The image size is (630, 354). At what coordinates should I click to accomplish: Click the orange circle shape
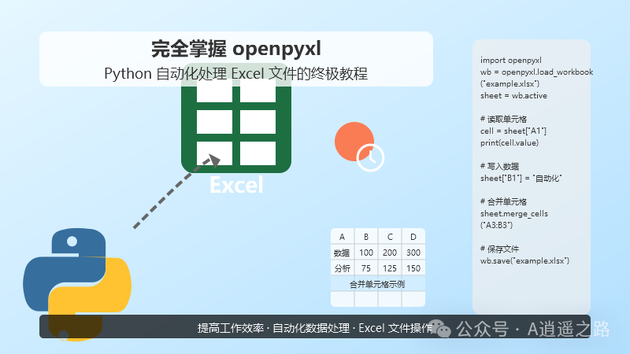coord(354,142)
